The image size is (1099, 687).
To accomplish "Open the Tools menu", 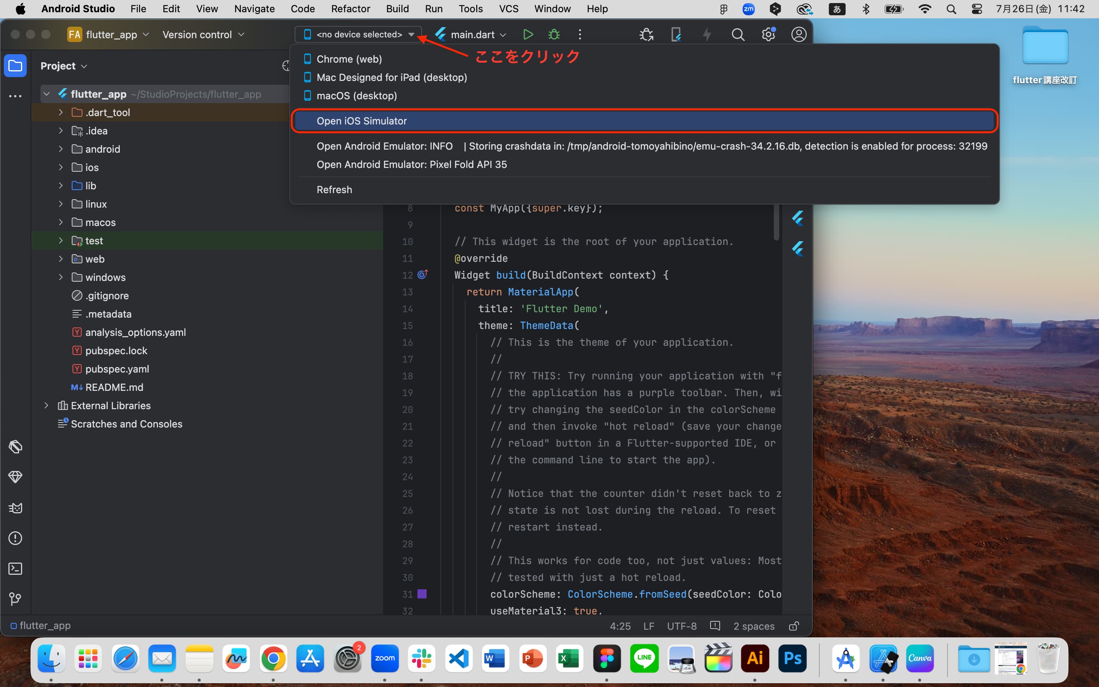I will 471,9.
